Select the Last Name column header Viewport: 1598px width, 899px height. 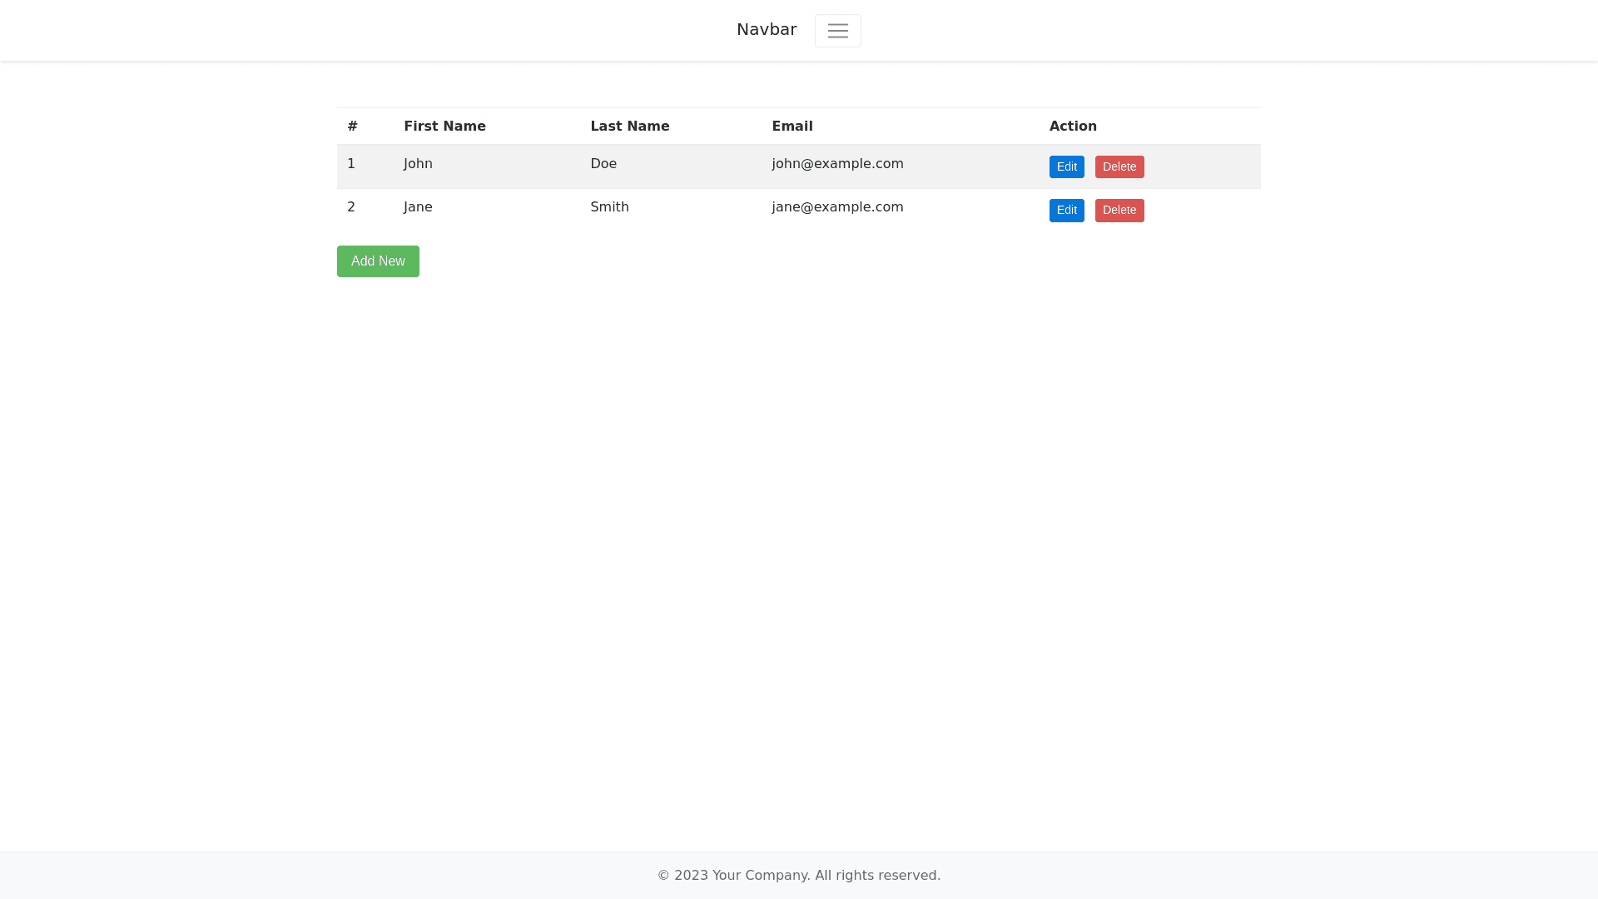pyautogui.click(x=629, y=127)
